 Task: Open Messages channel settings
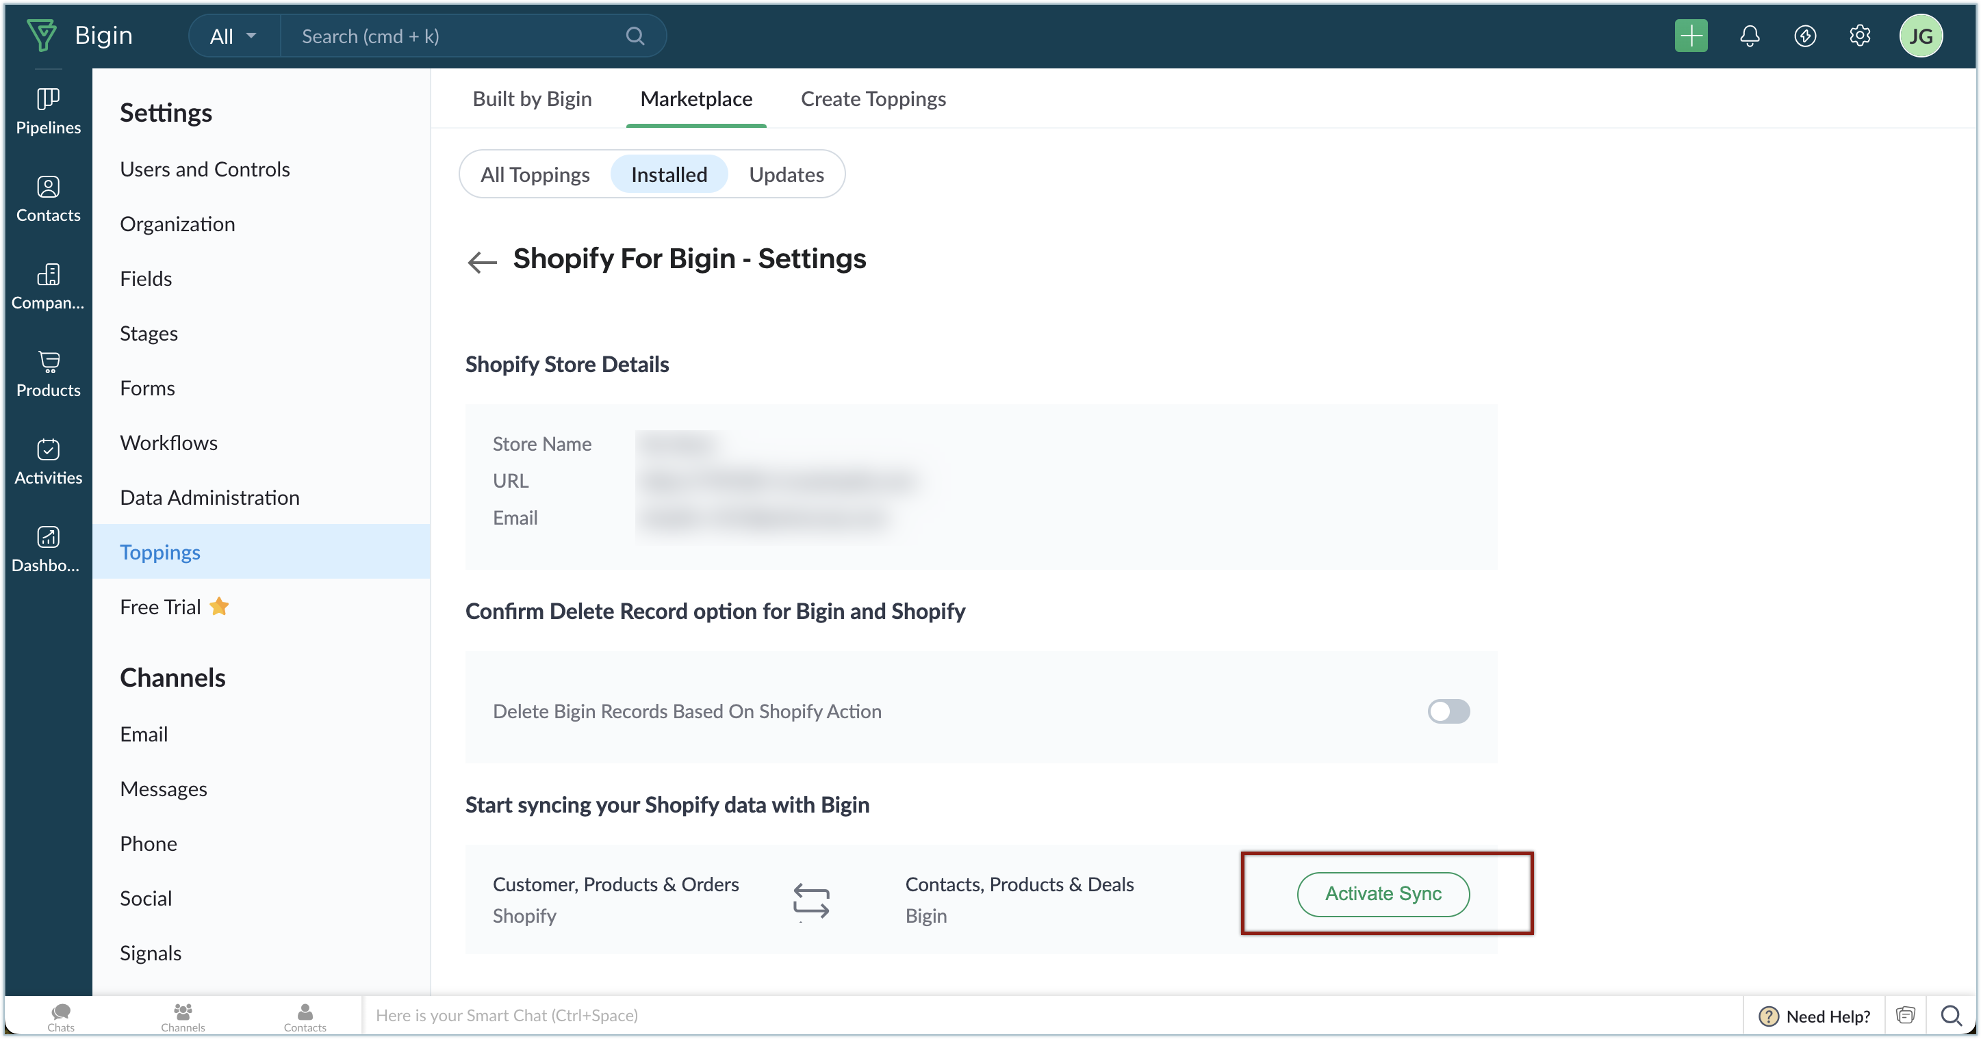click(163, 789)
